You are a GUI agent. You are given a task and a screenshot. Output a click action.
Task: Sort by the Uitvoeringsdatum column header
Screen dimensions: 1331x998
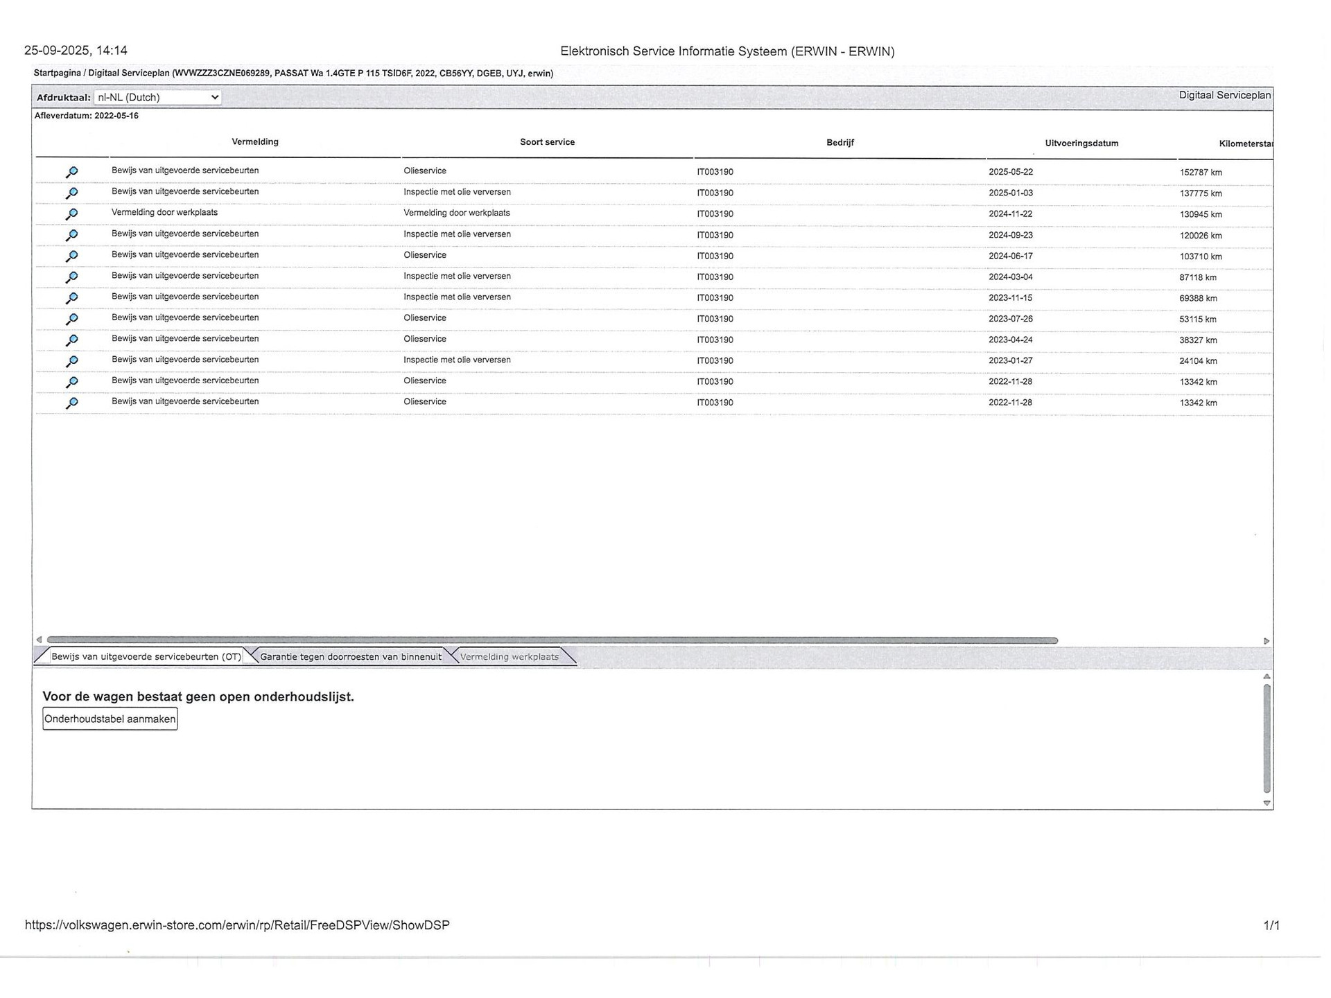(1081, 143)
